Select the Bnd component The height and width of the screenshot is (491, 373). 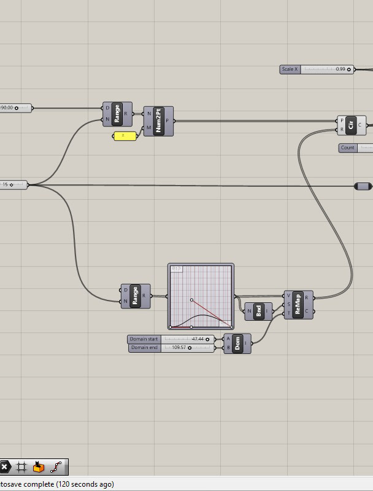click(x=258, y=312)
